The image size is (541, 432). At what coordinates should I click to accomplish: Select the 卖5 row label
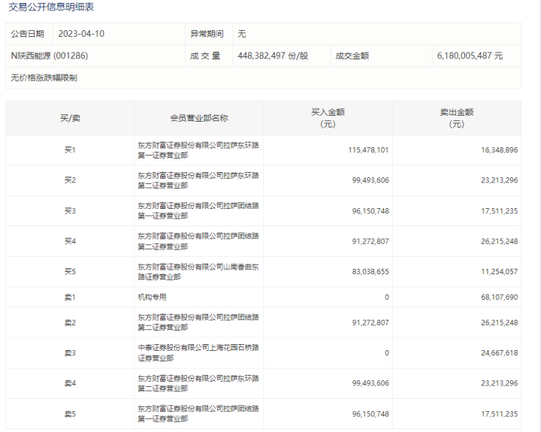[70, 414]
